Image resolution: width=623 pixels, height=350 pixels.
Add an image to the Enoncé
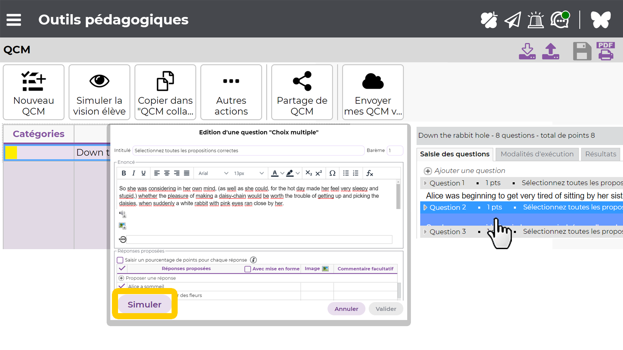122,226
